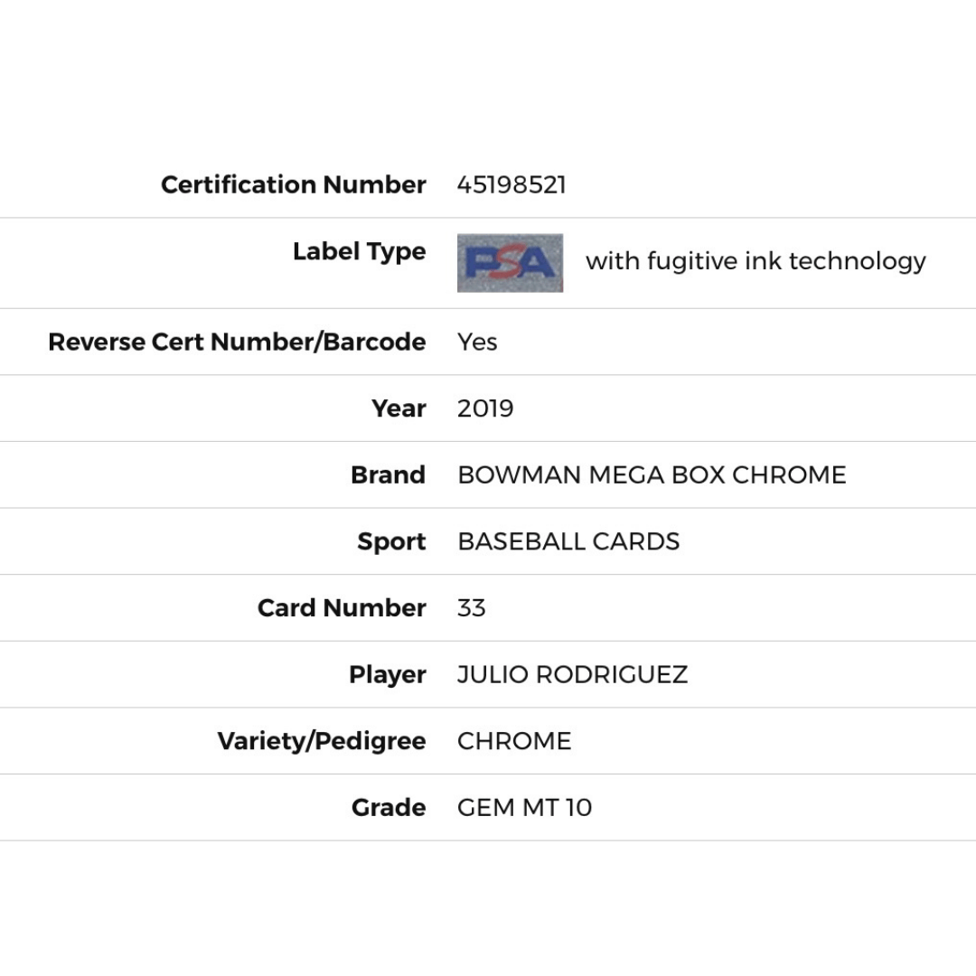Click the Year field label
The width and height of the screenshot is (976, 976).
click(x=399, y=408)
